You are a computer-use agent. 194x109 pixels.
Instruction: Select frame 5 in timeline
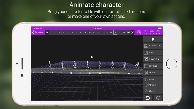tap(68, 32)
